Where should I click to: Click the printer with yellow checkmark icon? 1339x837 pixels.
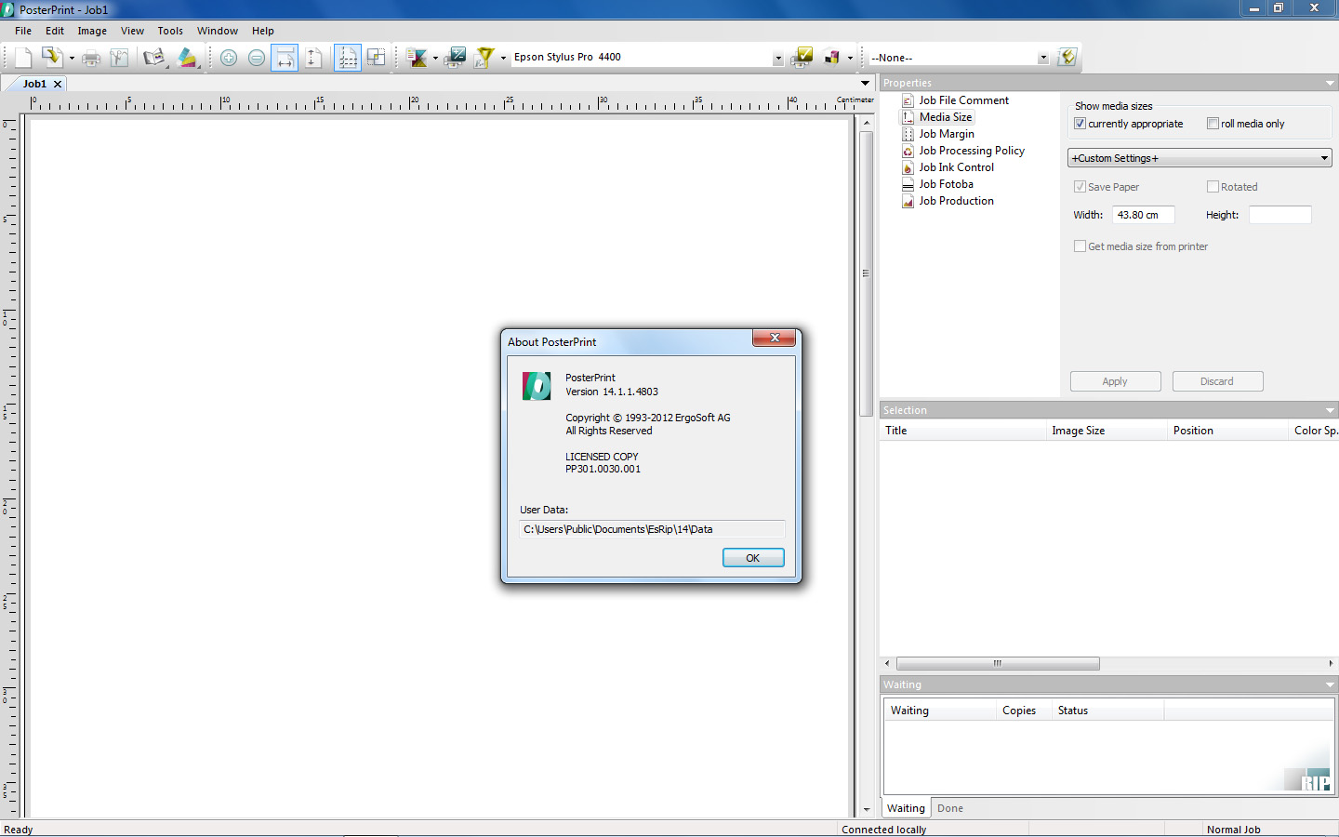(802, 58)
